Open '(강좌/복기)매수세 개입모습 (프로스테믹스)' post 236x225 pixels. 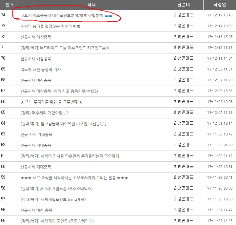coord(57,189)
